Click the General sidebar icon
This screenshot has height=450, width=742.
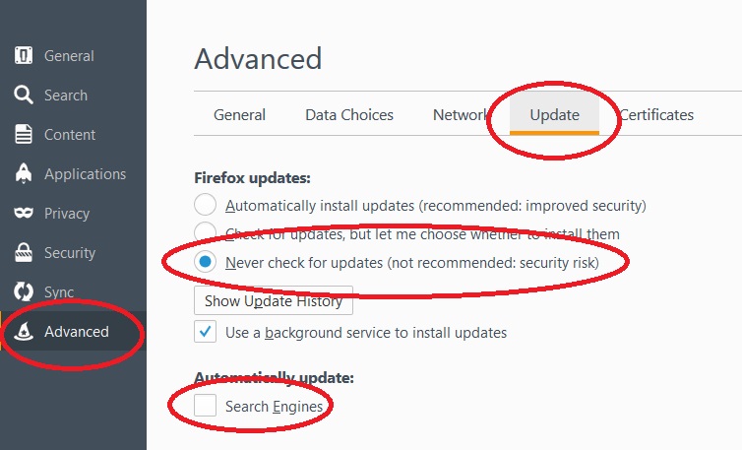pyautogui.click(x=24, y=56)
